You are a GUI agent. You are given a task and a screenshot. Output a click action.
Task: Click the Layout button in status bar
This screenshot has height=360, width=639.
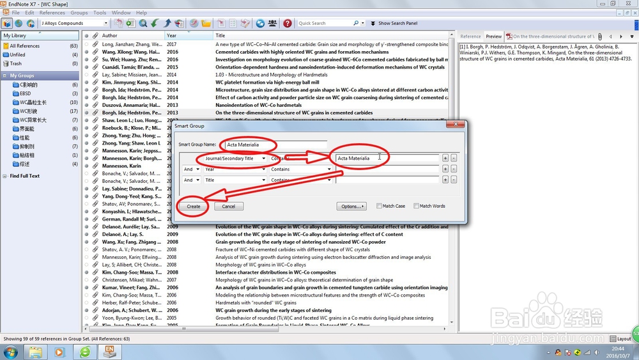[620, 339]
